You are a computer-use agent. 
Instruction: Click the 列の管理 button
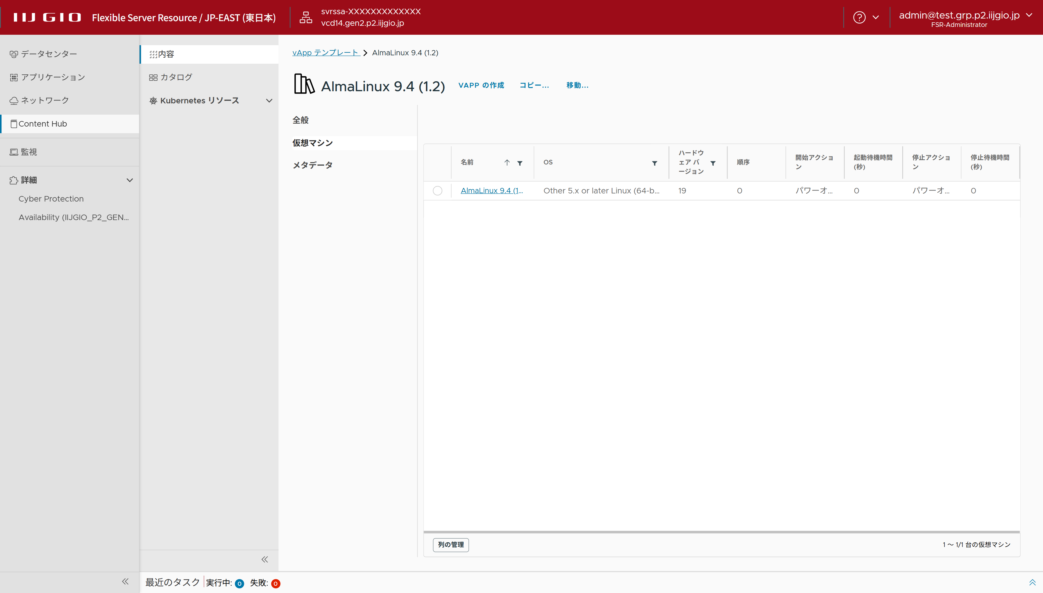[x=451, y=545]
